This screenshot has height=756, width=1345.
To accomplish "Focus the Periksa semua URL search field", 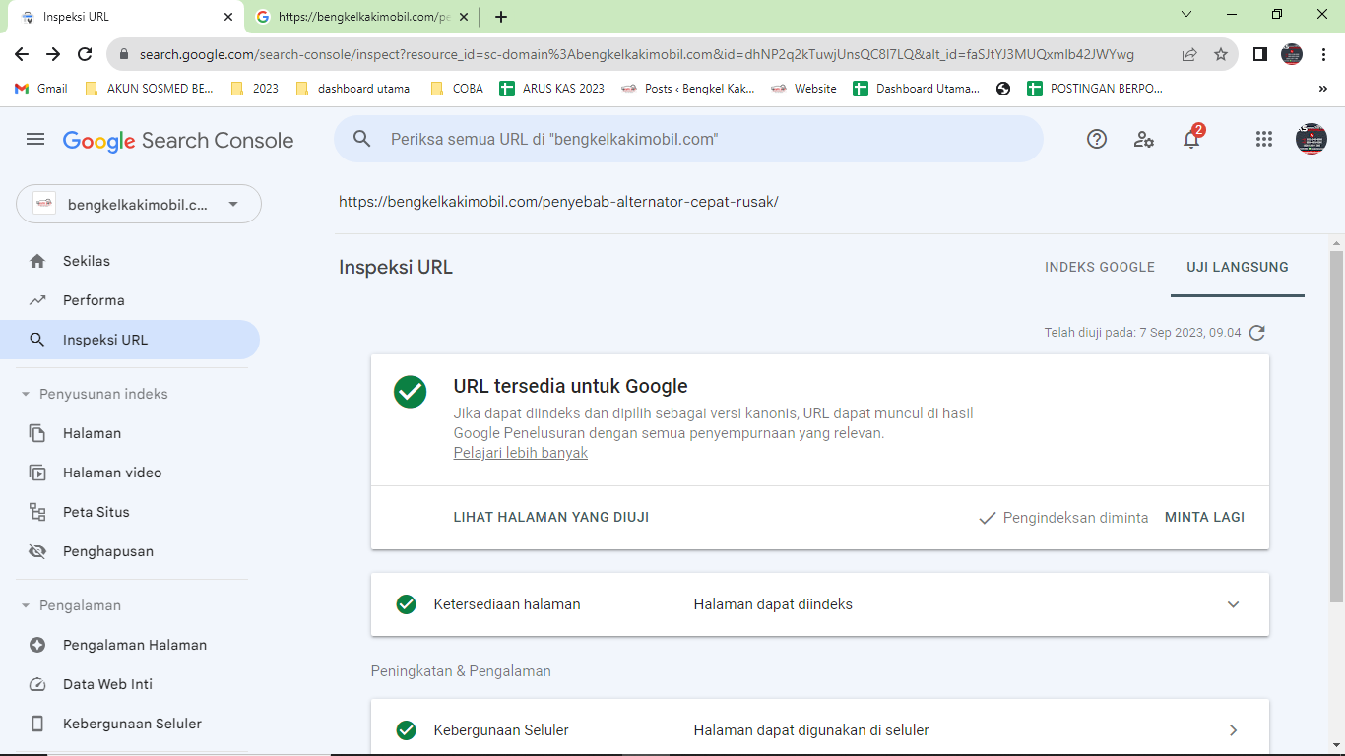I will click(x=688, y=139).
